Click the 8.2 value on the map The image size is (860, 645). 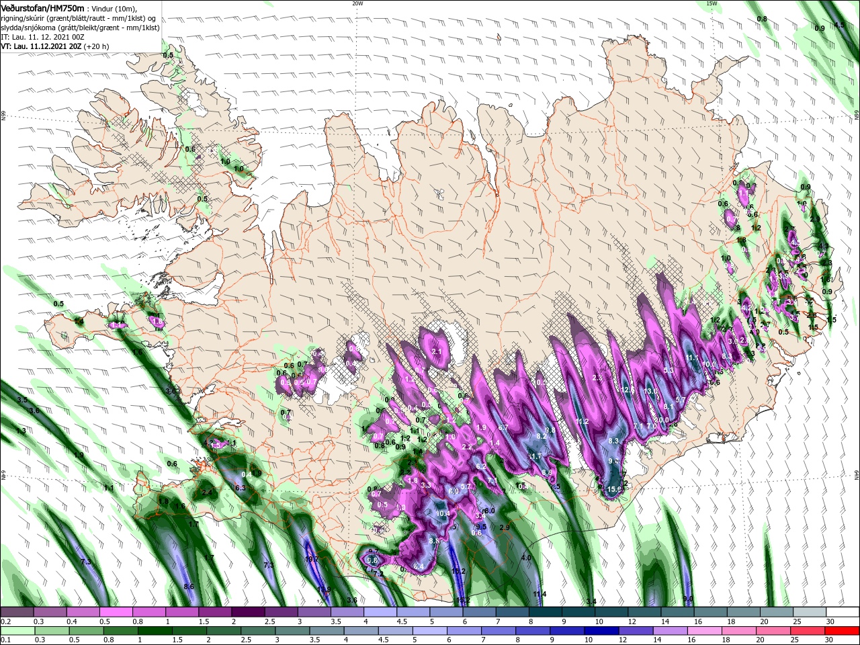click(542, 436)
